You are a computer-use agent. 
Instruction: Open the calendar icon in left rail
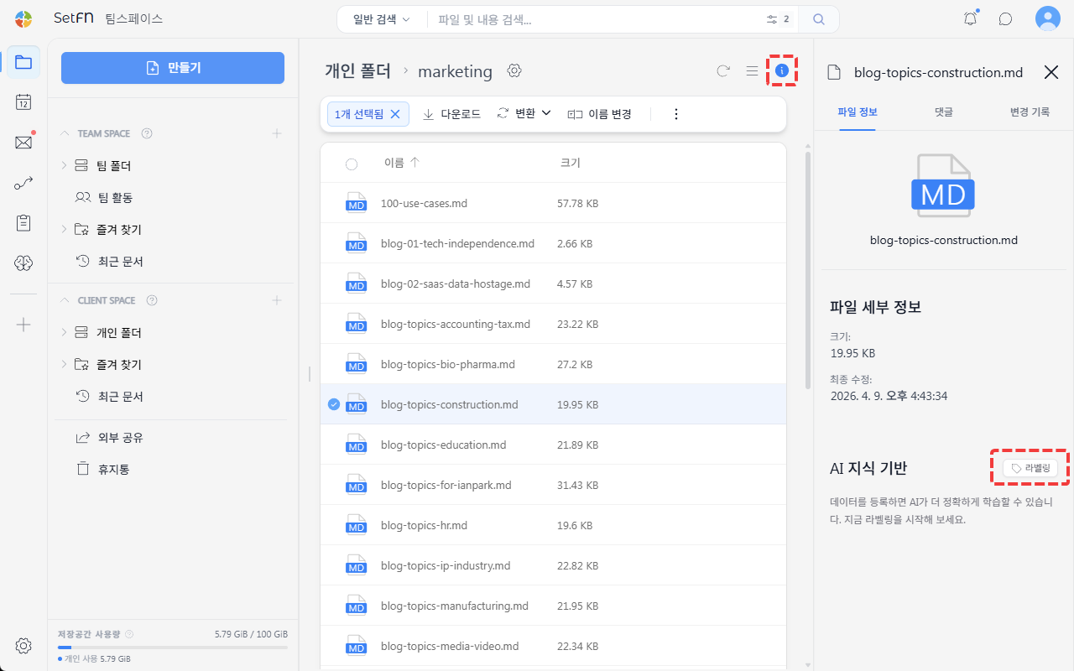(x=23, y=102)
